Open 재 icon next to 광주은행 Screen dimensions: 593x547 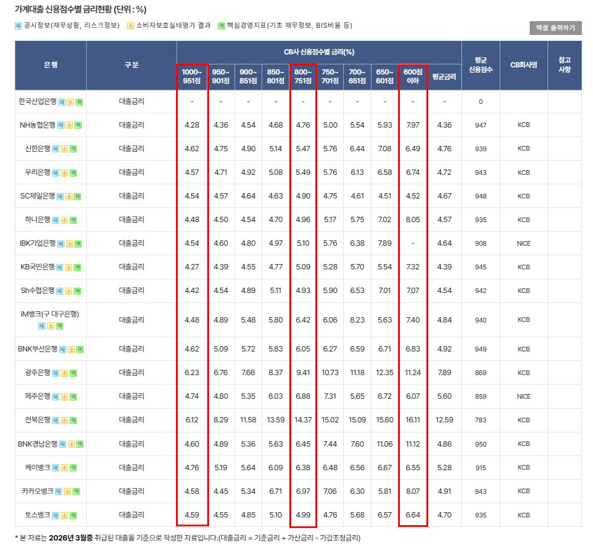[56, 373]
